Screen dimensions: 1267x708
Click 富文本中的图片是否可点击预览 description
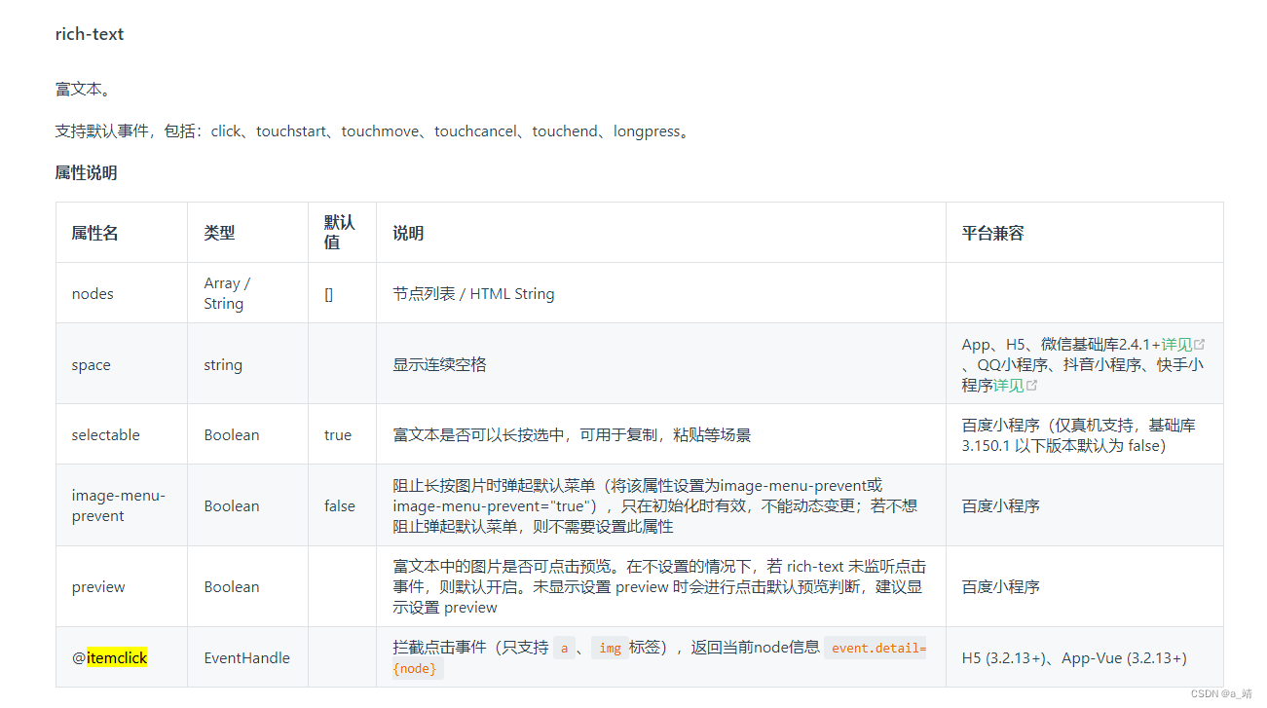click(659, 587)
